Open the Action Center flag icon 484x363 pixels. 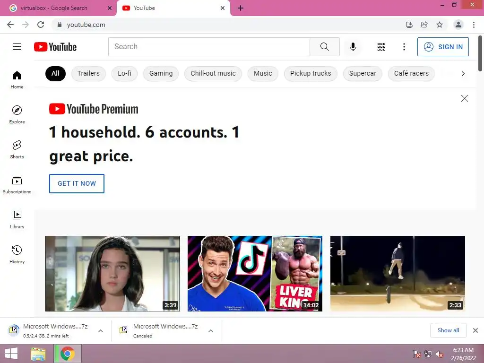(416, 354)
